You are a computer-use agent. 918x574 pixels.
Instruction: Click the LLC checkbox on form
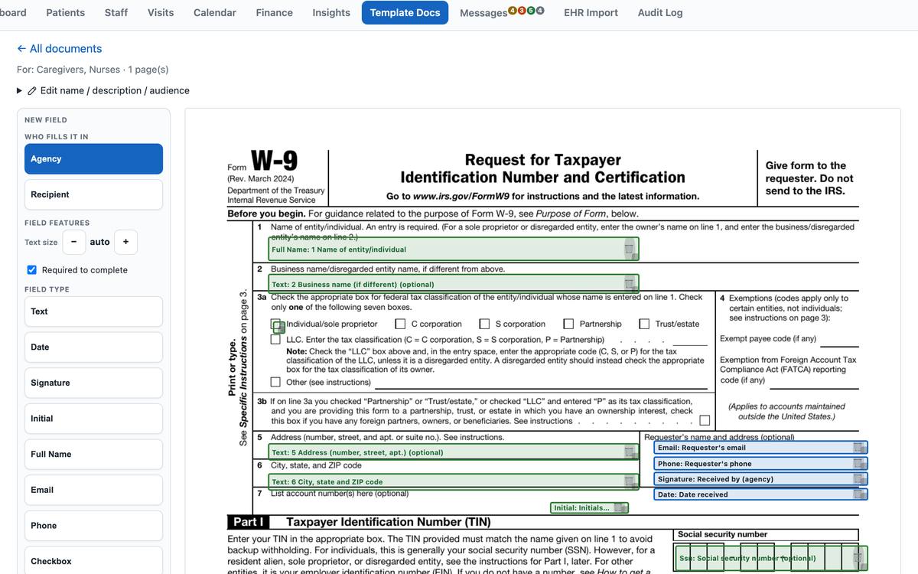(275, 339)
